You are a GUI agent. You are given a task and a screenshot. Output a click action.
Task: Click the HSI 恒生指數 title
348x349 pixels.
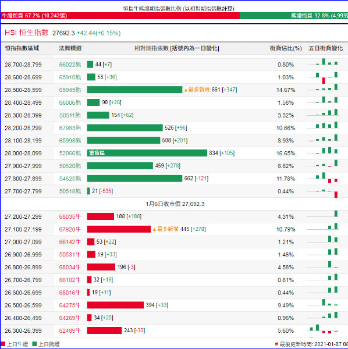click(x=27, y=33)
